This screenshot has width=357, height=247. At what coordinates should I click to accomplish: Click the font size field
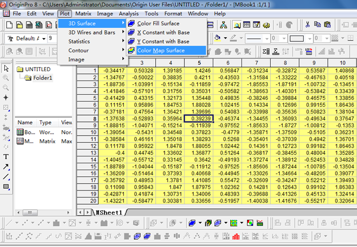pyautogui.click(x=52, y=38)
